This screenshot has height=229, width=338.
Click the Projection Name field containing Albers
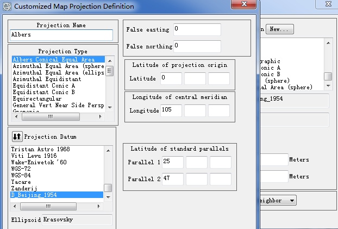click(61, 35)
